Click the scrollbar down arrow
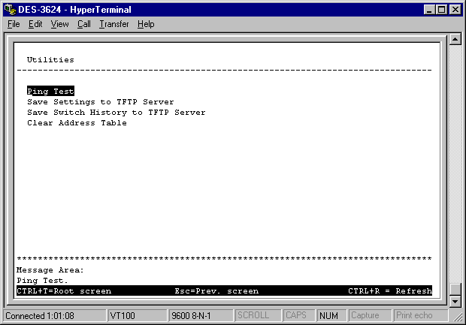Viewport: 466px width, 325px height. 455,301
